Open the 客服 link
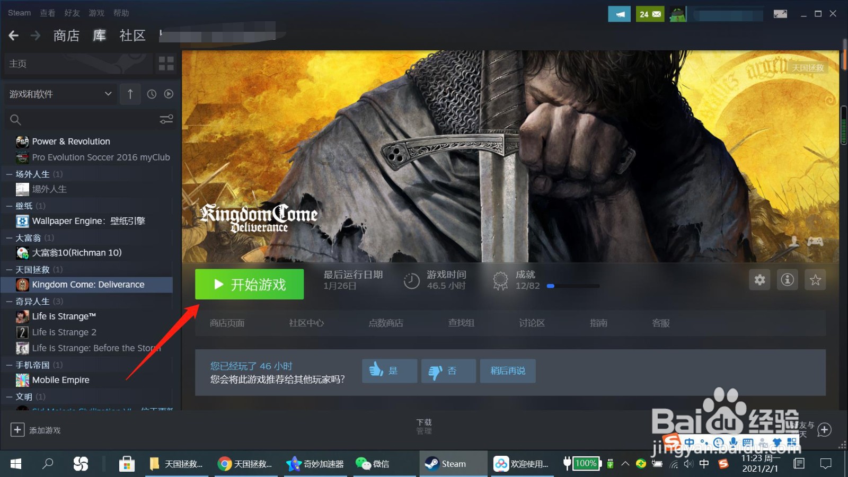 (661, 323)
